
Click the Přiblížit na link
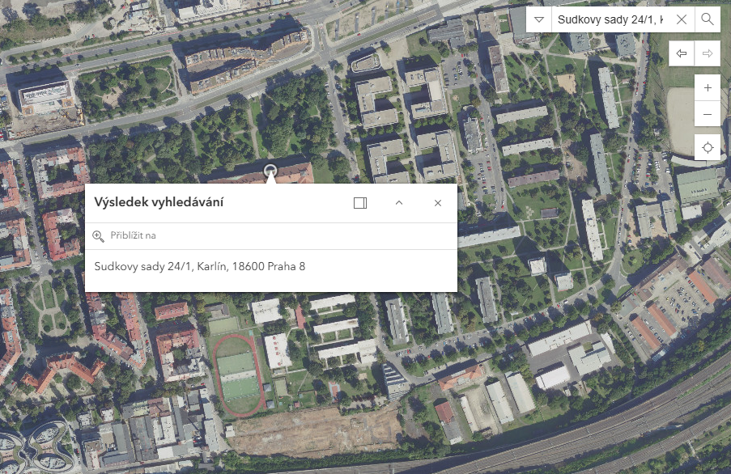pyautogui.click(x=133, y=235)
